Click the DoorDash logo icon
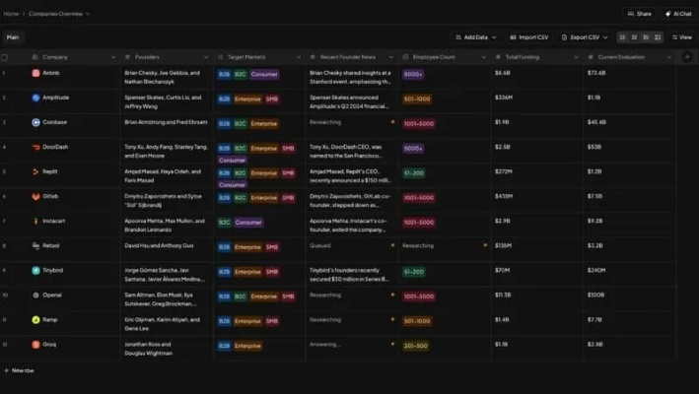This screenshot has height=394, width=699. (35, 147)
